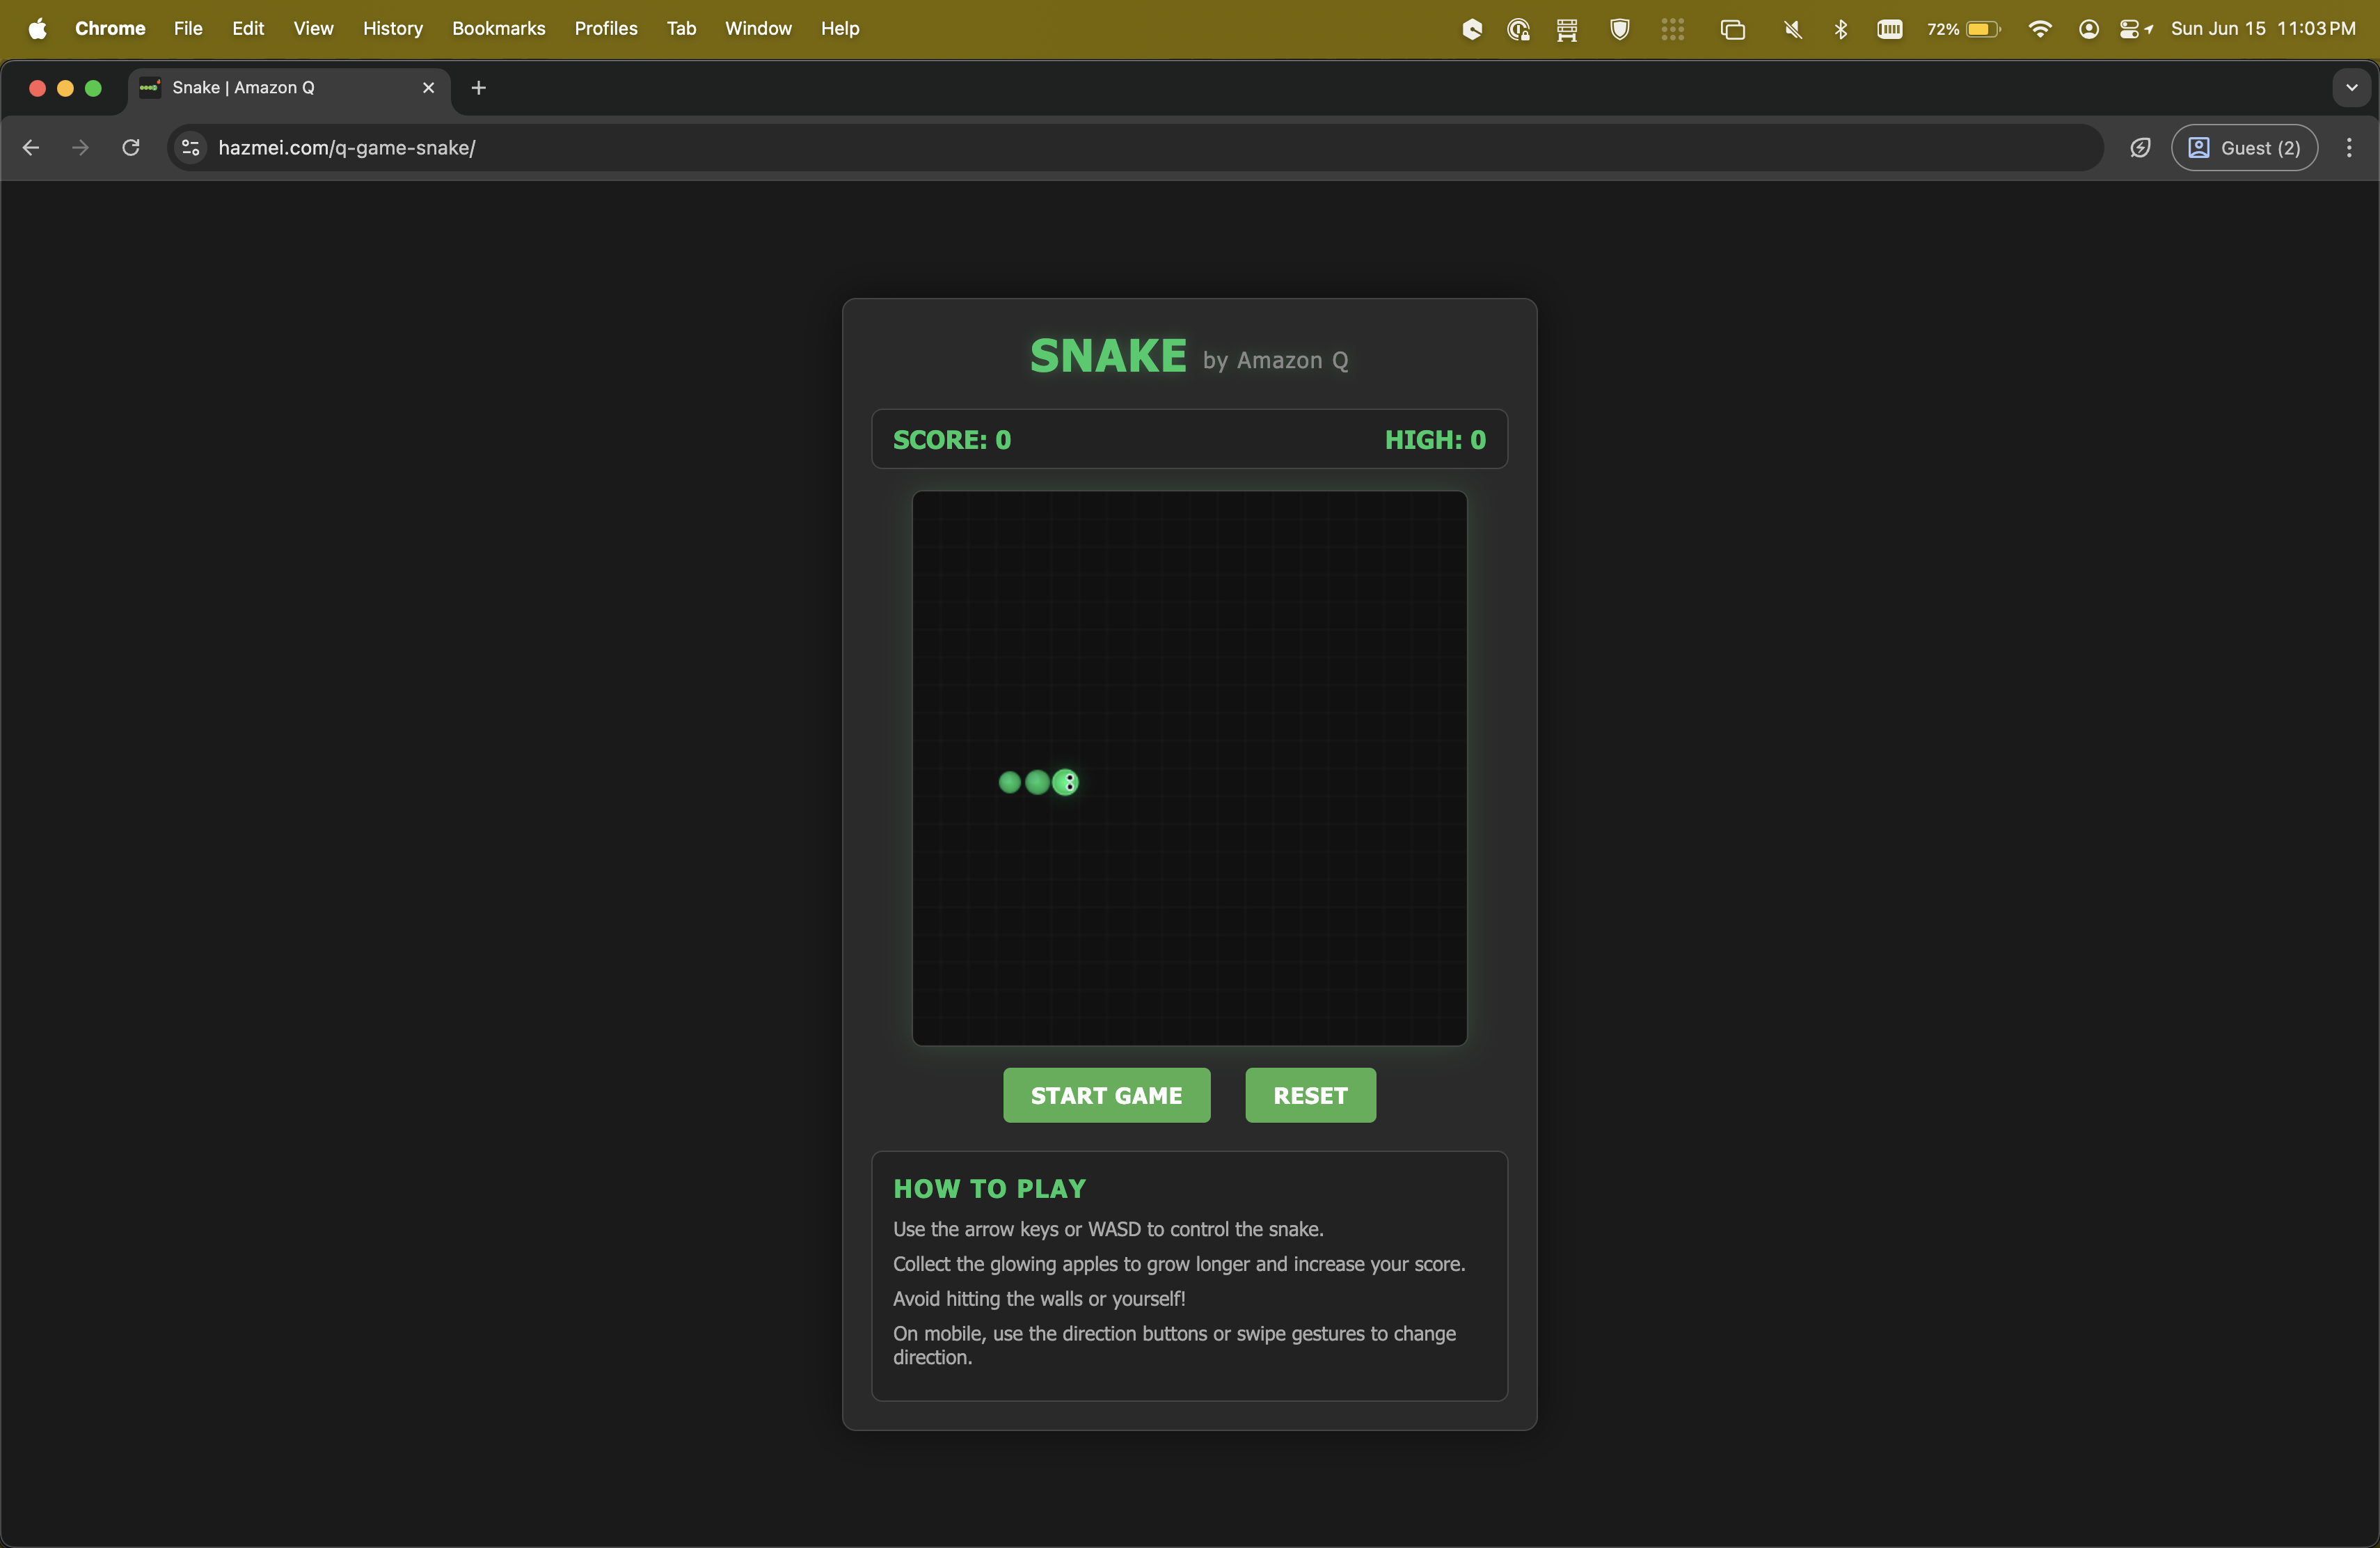Click the RESET button

(x=1310, y=1095)
